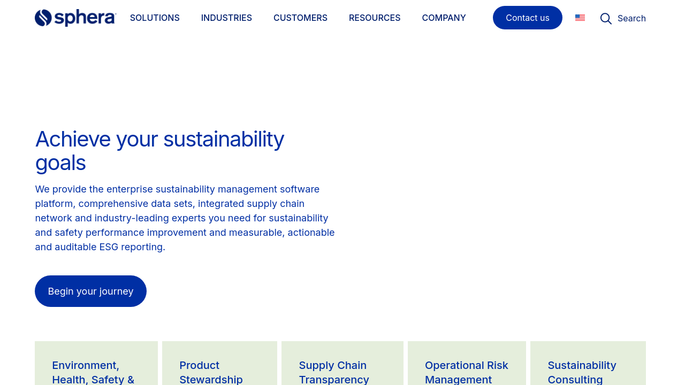
Task: Click the enterprise sustainability description paragraph
Action: 185,218
